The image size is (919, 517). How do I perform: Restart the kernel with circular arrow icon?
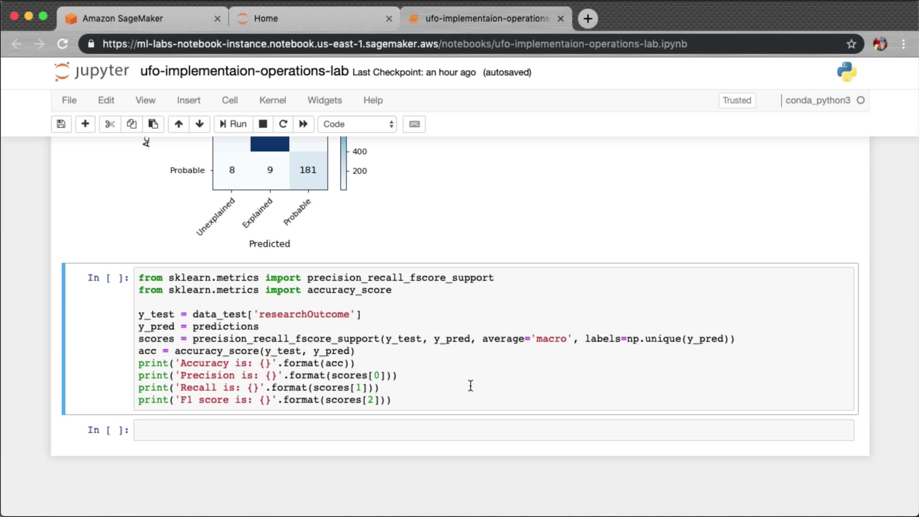(283, 124)
